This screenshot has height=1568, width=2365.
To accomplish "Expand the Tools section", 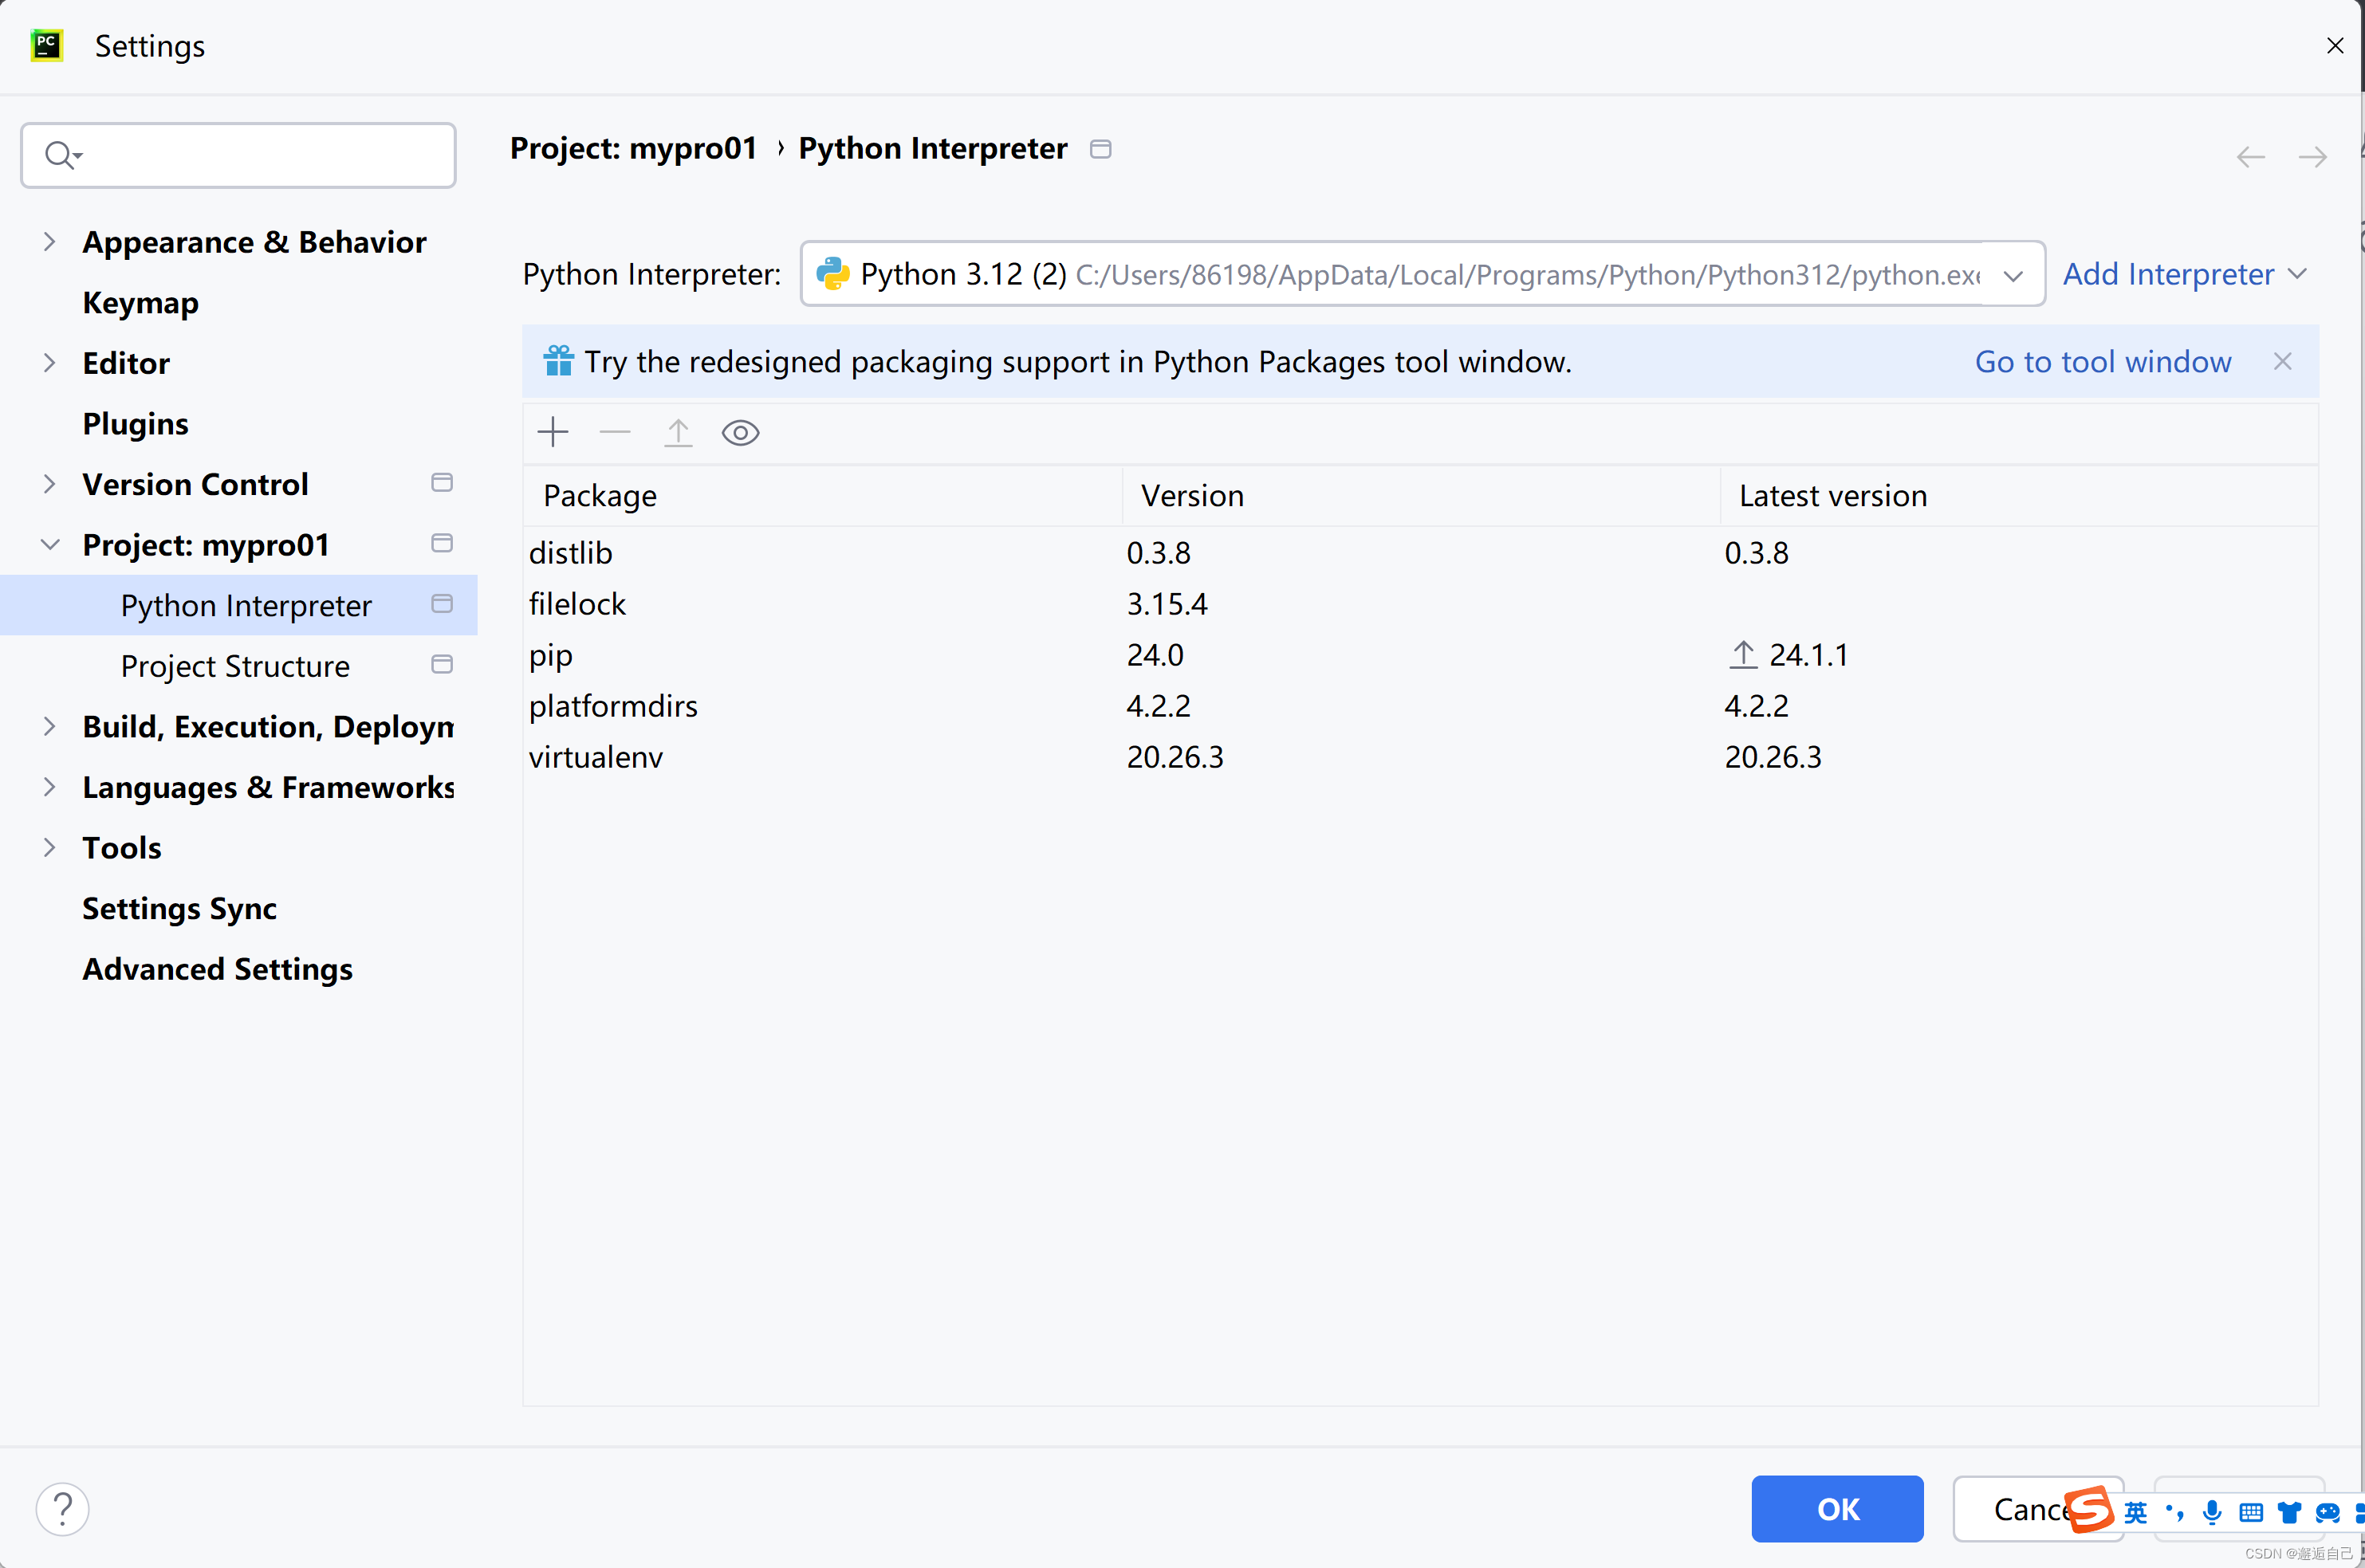I will [x=49, y=848].
